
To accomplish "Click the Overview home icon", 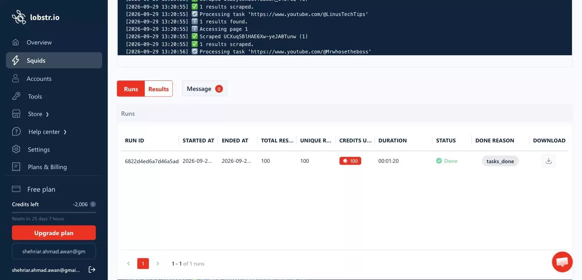I will point(16,42).
